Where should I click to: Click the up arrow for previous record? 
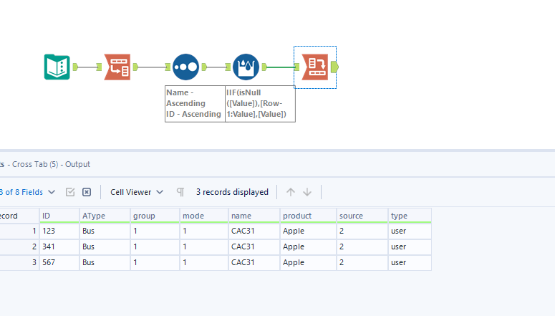point(291,192)
